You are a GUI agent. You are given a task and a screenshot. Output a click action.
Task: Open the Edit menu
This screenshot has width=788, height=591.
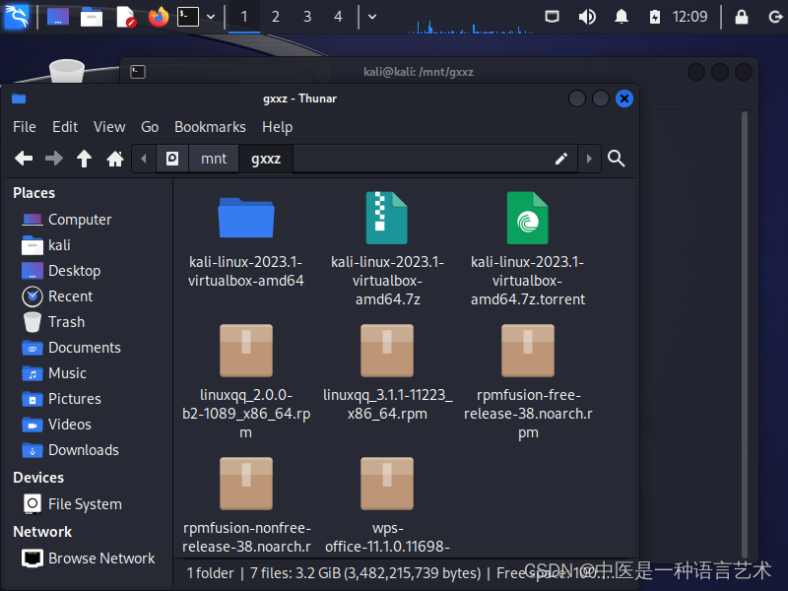coord(65,127)
